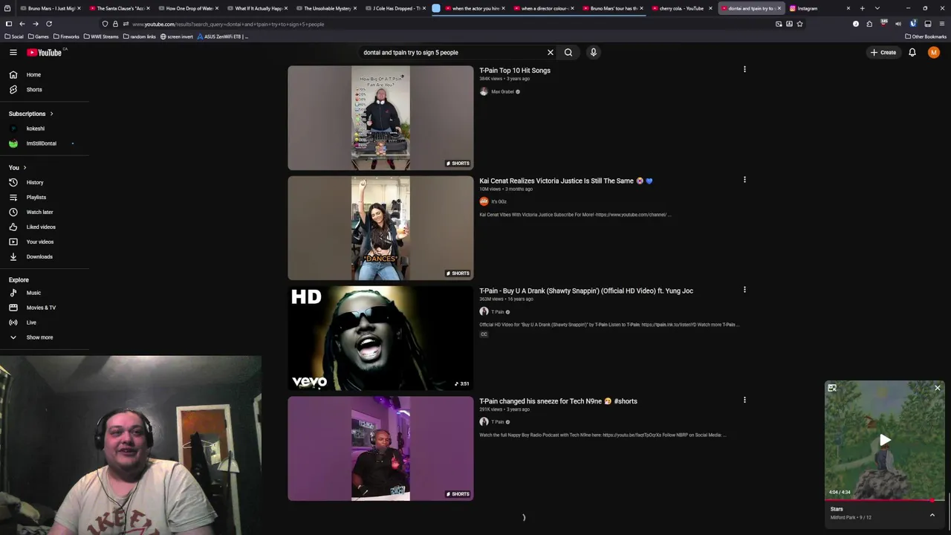Open the account avatar menu
This screenshot has height=535, width=951.
(934, 52)
